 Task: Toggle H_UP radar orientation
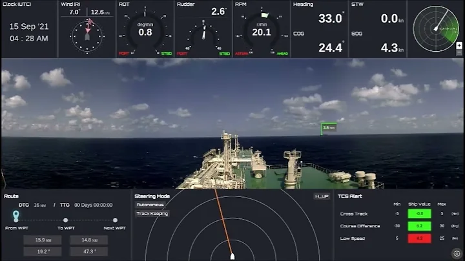pyautogui.click(x=322, y=196)
